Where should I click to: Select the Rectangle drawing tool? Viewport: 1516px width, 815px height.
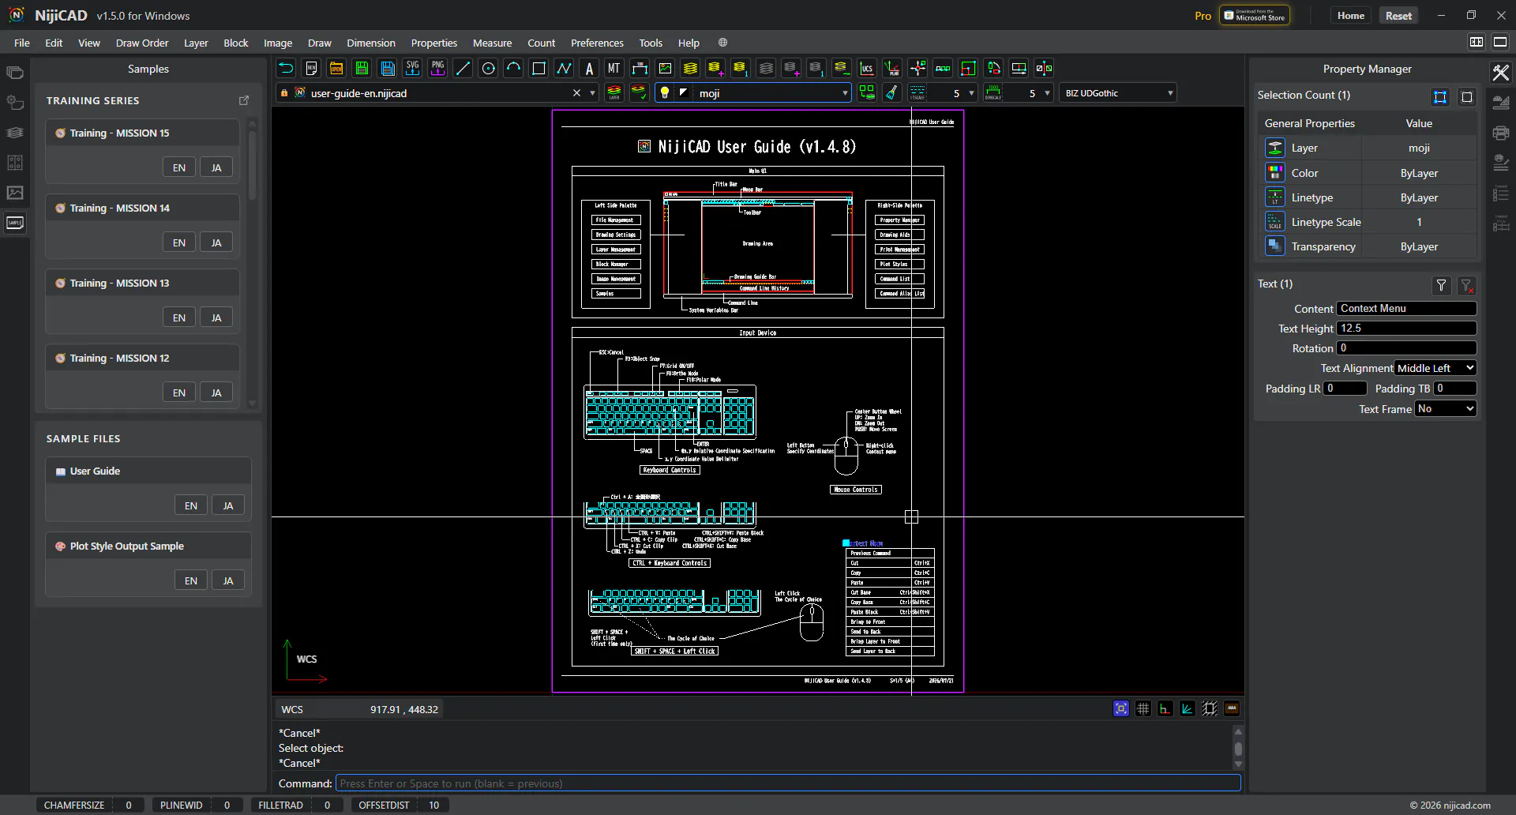point(539,69)
